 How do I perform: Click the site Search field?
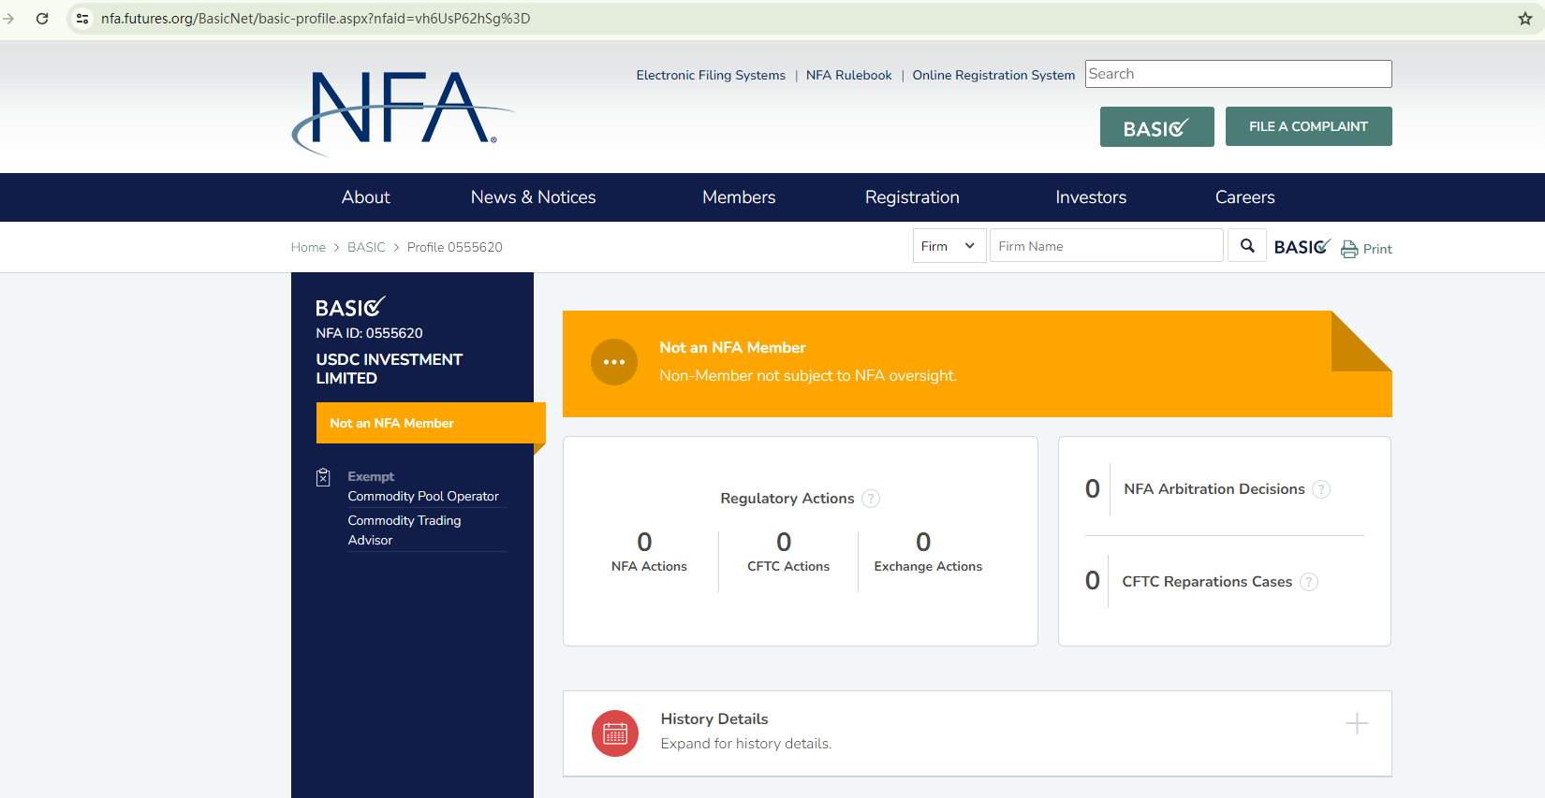tap(1239, 74)
